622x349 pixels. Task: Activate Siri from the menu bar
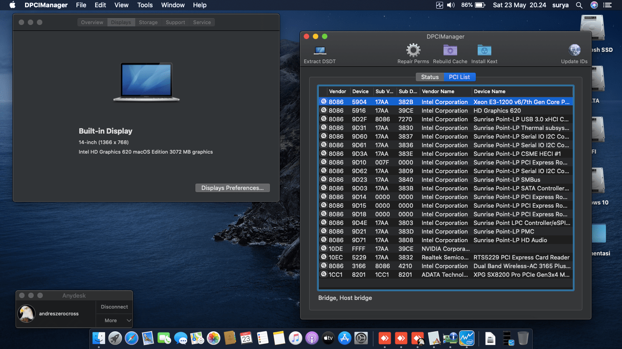click(x=594, y=5)
